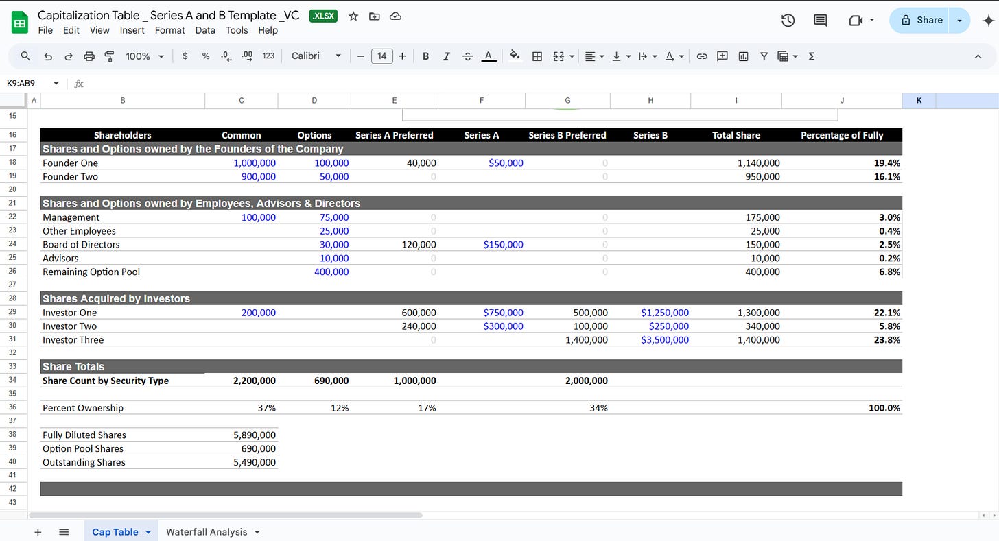
Task: Open the functions sigma menu
Action: pos(812,56)
